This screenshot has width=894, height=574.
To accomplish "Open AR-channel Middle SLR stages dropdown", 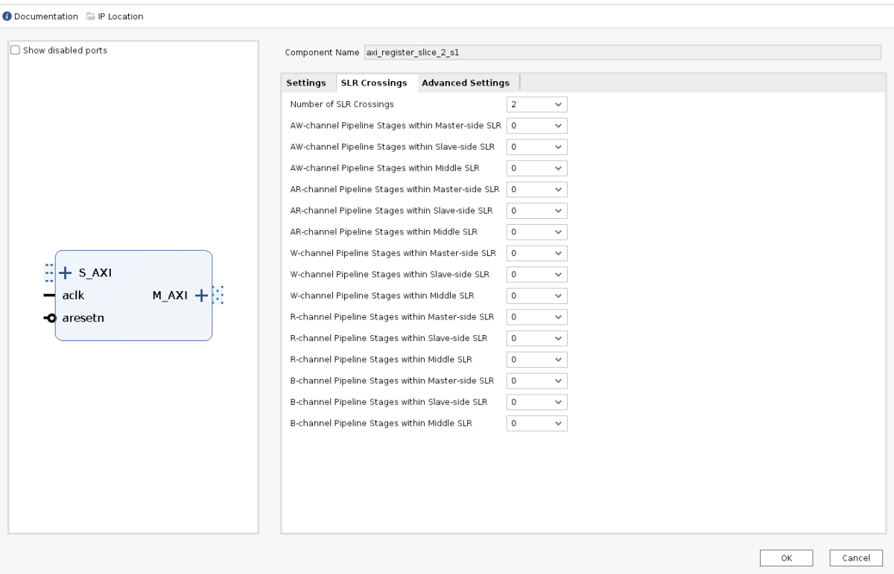I will [536, 232].
